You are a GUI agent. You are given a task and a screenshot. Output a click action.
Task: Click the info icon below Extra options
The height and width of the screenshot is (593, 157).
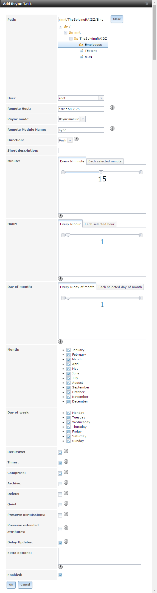pyautogui.click(x=60, y=567)
